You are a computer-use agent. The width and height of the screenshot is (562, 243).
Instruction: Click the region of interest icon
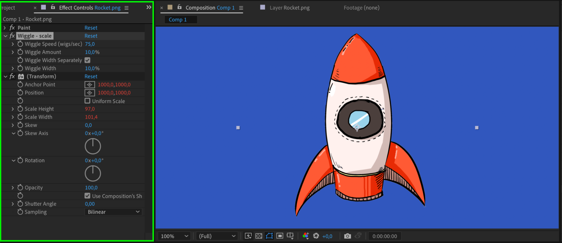(280, 236)
